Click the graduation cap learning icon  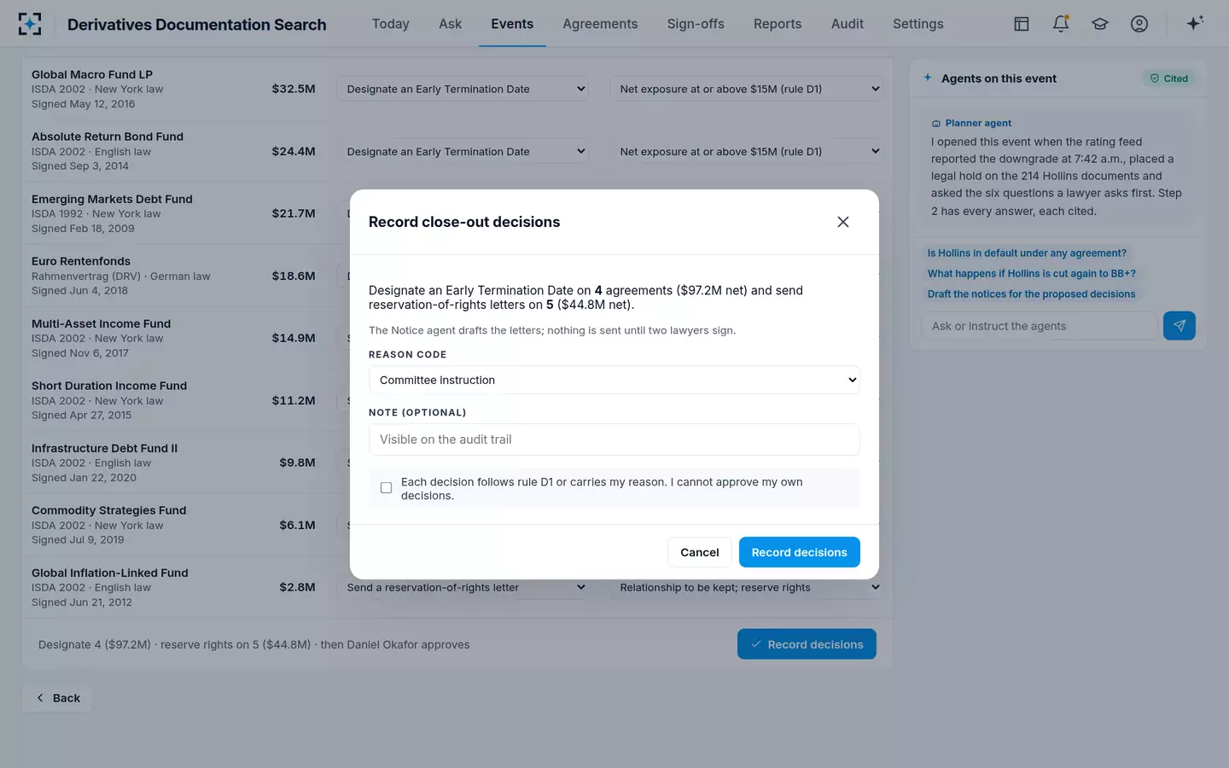tap(1100, 24)
